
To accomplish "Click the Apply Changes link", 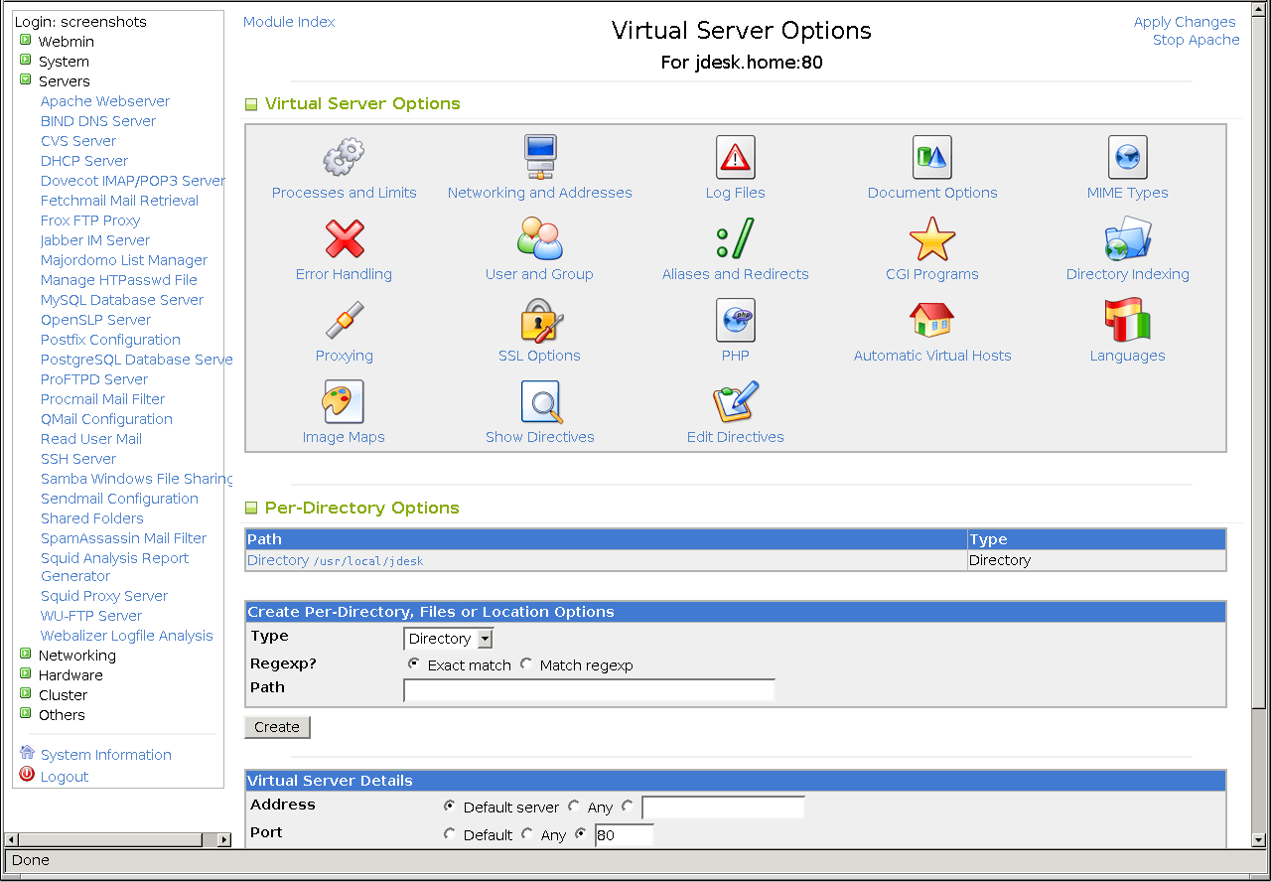I will (x=1185, y=22).
